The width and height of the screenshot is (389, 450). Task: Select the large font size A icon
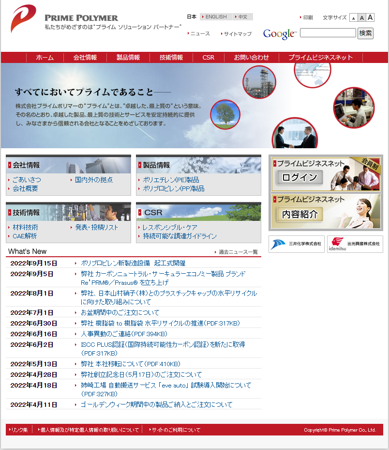pos(370,17)
